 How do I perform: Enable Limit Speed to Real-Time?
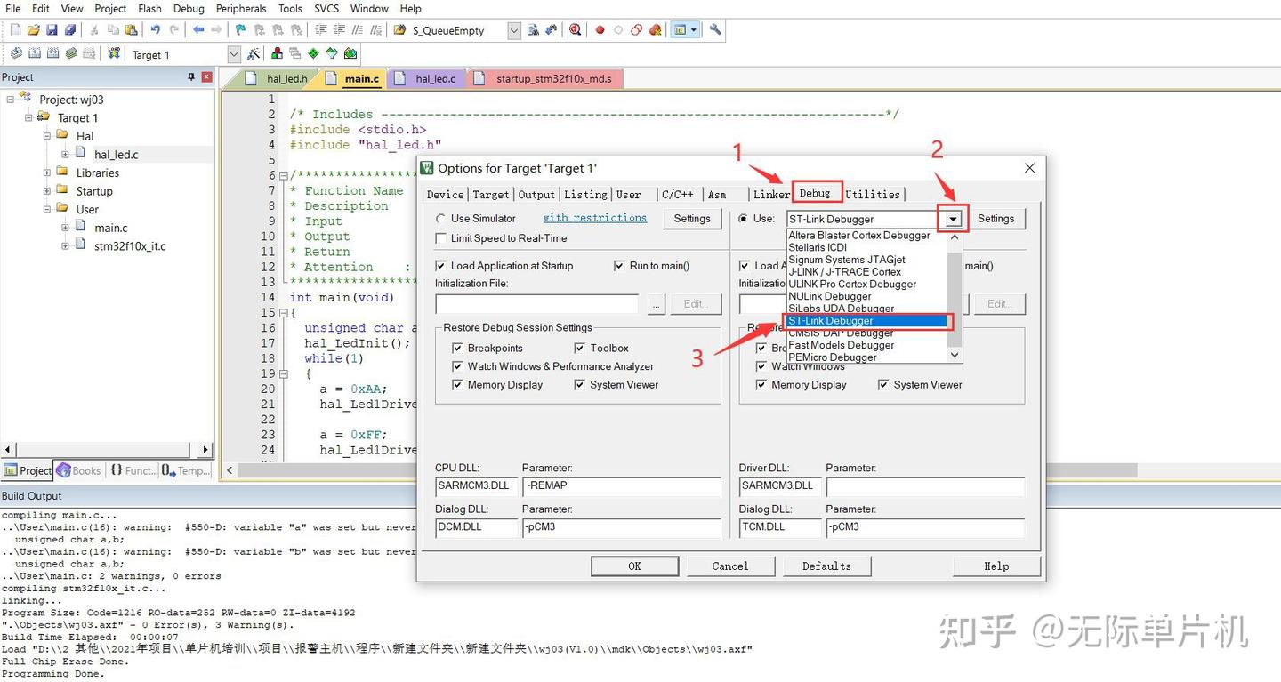click(x=441, y=238)
